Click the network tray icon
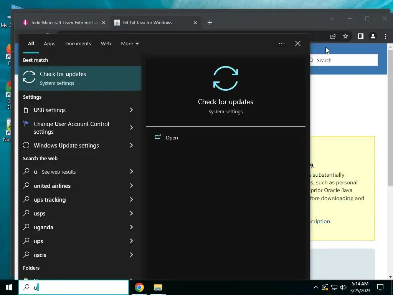 (334, 287)
